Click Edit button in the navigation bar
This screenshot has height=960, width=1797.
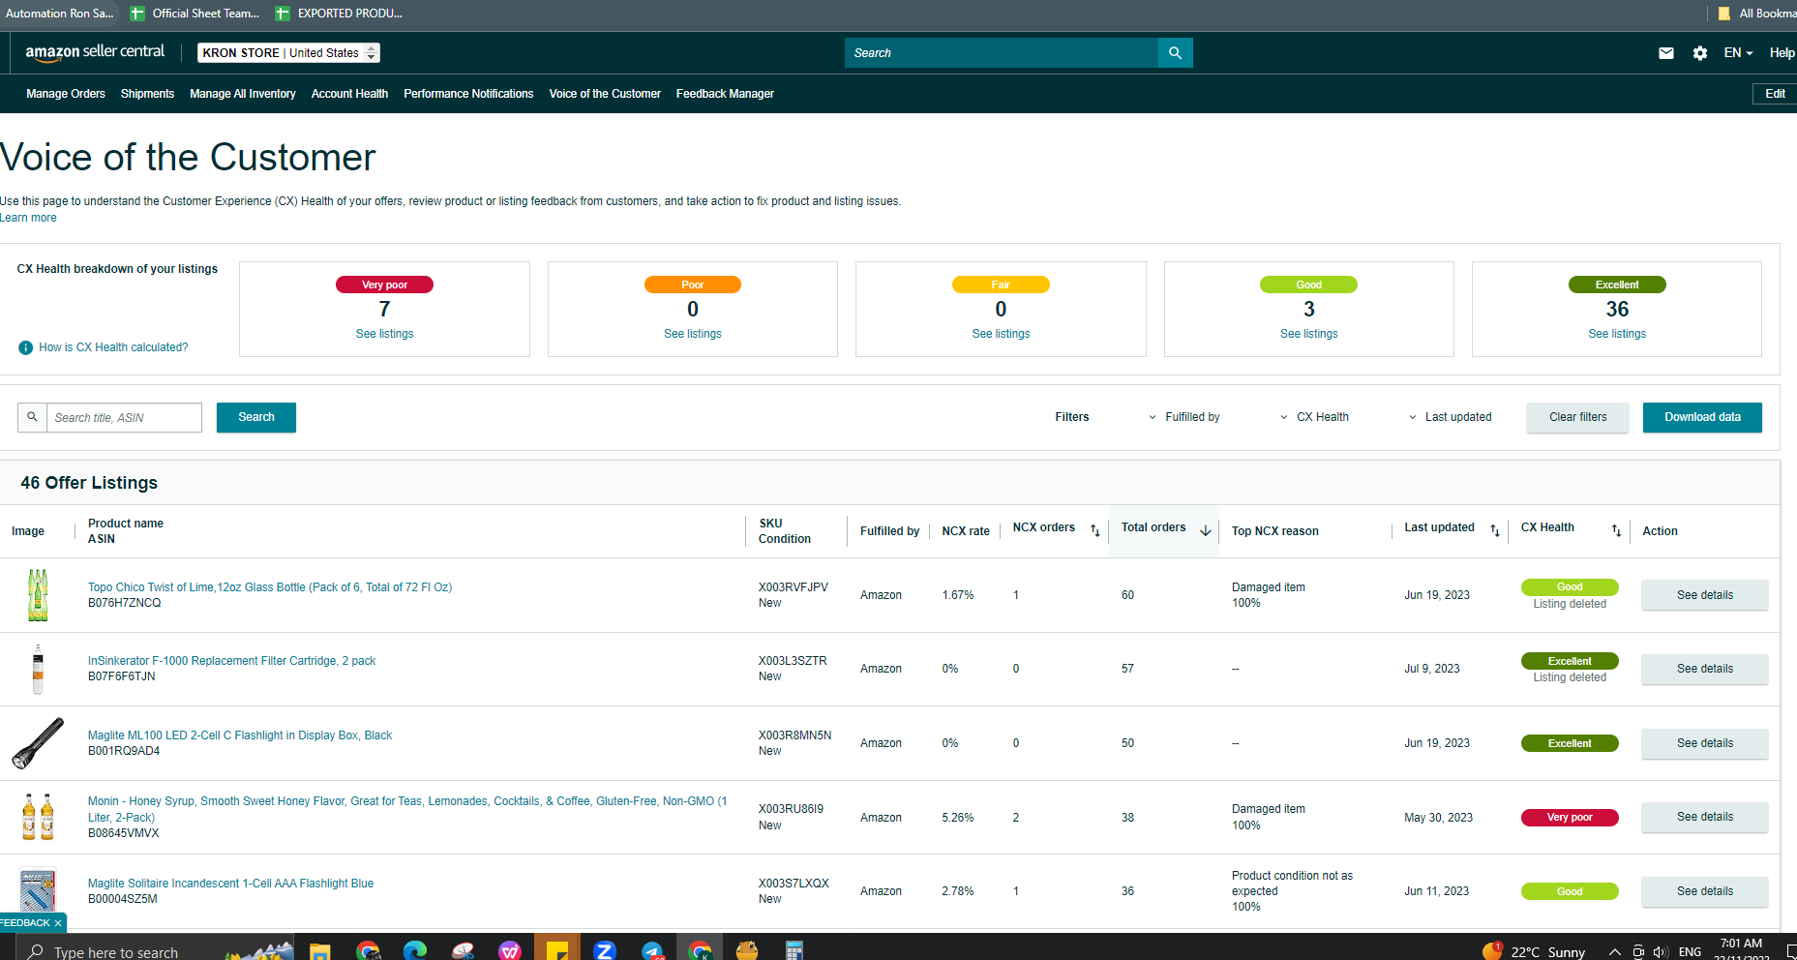pos(1775,94)
